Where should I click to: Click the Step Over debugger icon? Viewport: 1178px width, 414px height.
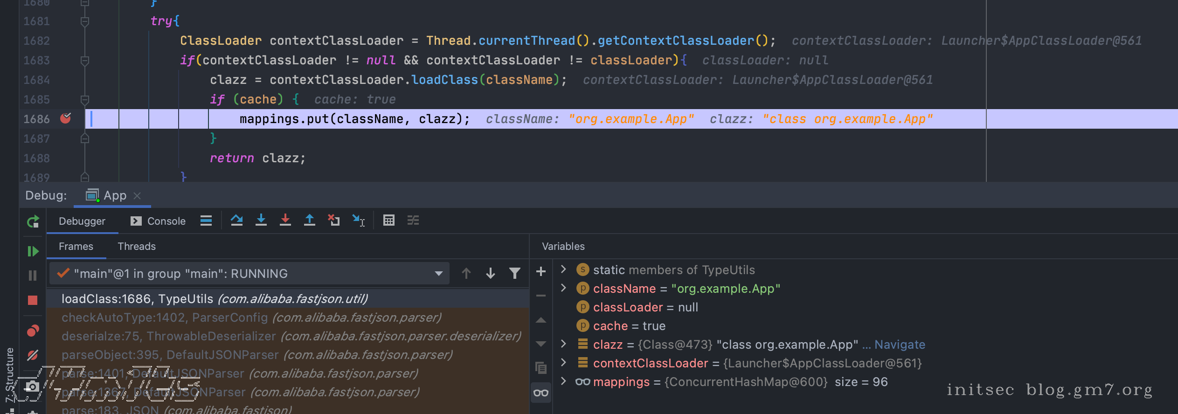236,220
